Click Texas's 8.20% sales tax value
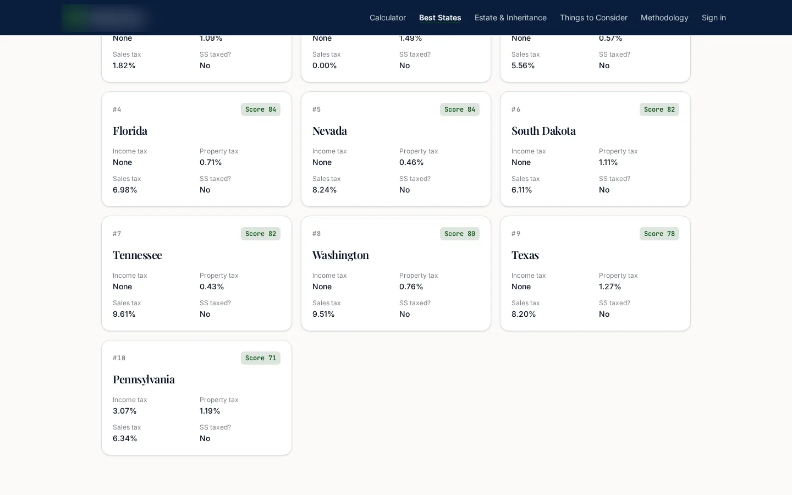Viewport: 792px width, 495px height. [524, 314]
